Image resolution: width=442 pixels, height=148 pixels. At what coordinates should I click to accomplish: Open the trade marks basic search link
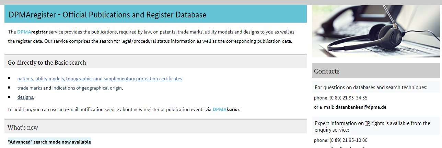30,88
